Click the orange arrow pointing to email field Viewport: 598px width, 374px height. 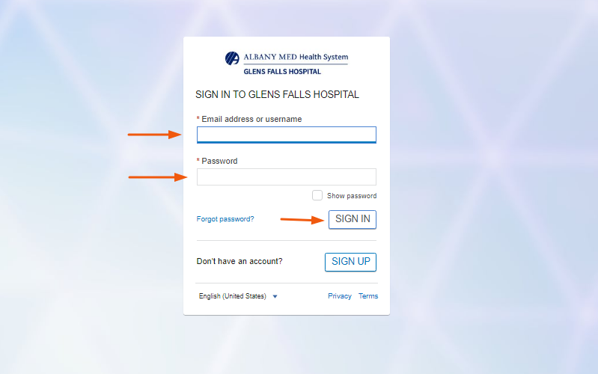coord(154,135)
